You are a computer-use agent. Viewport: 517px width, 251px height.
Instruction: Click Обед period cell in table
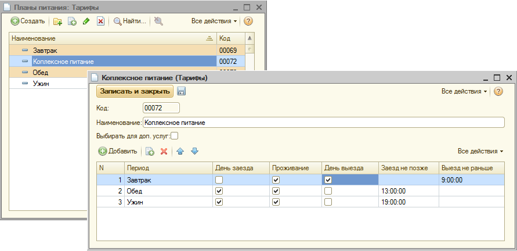pyautogui.click(x=168, y=191)
